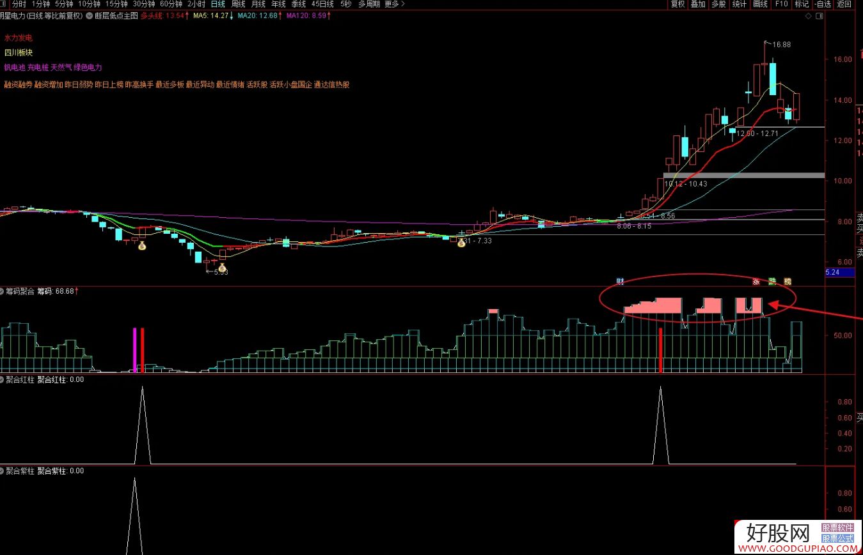Click the 多头线 13.54 readout
The image size is (863, 555).
164,15
